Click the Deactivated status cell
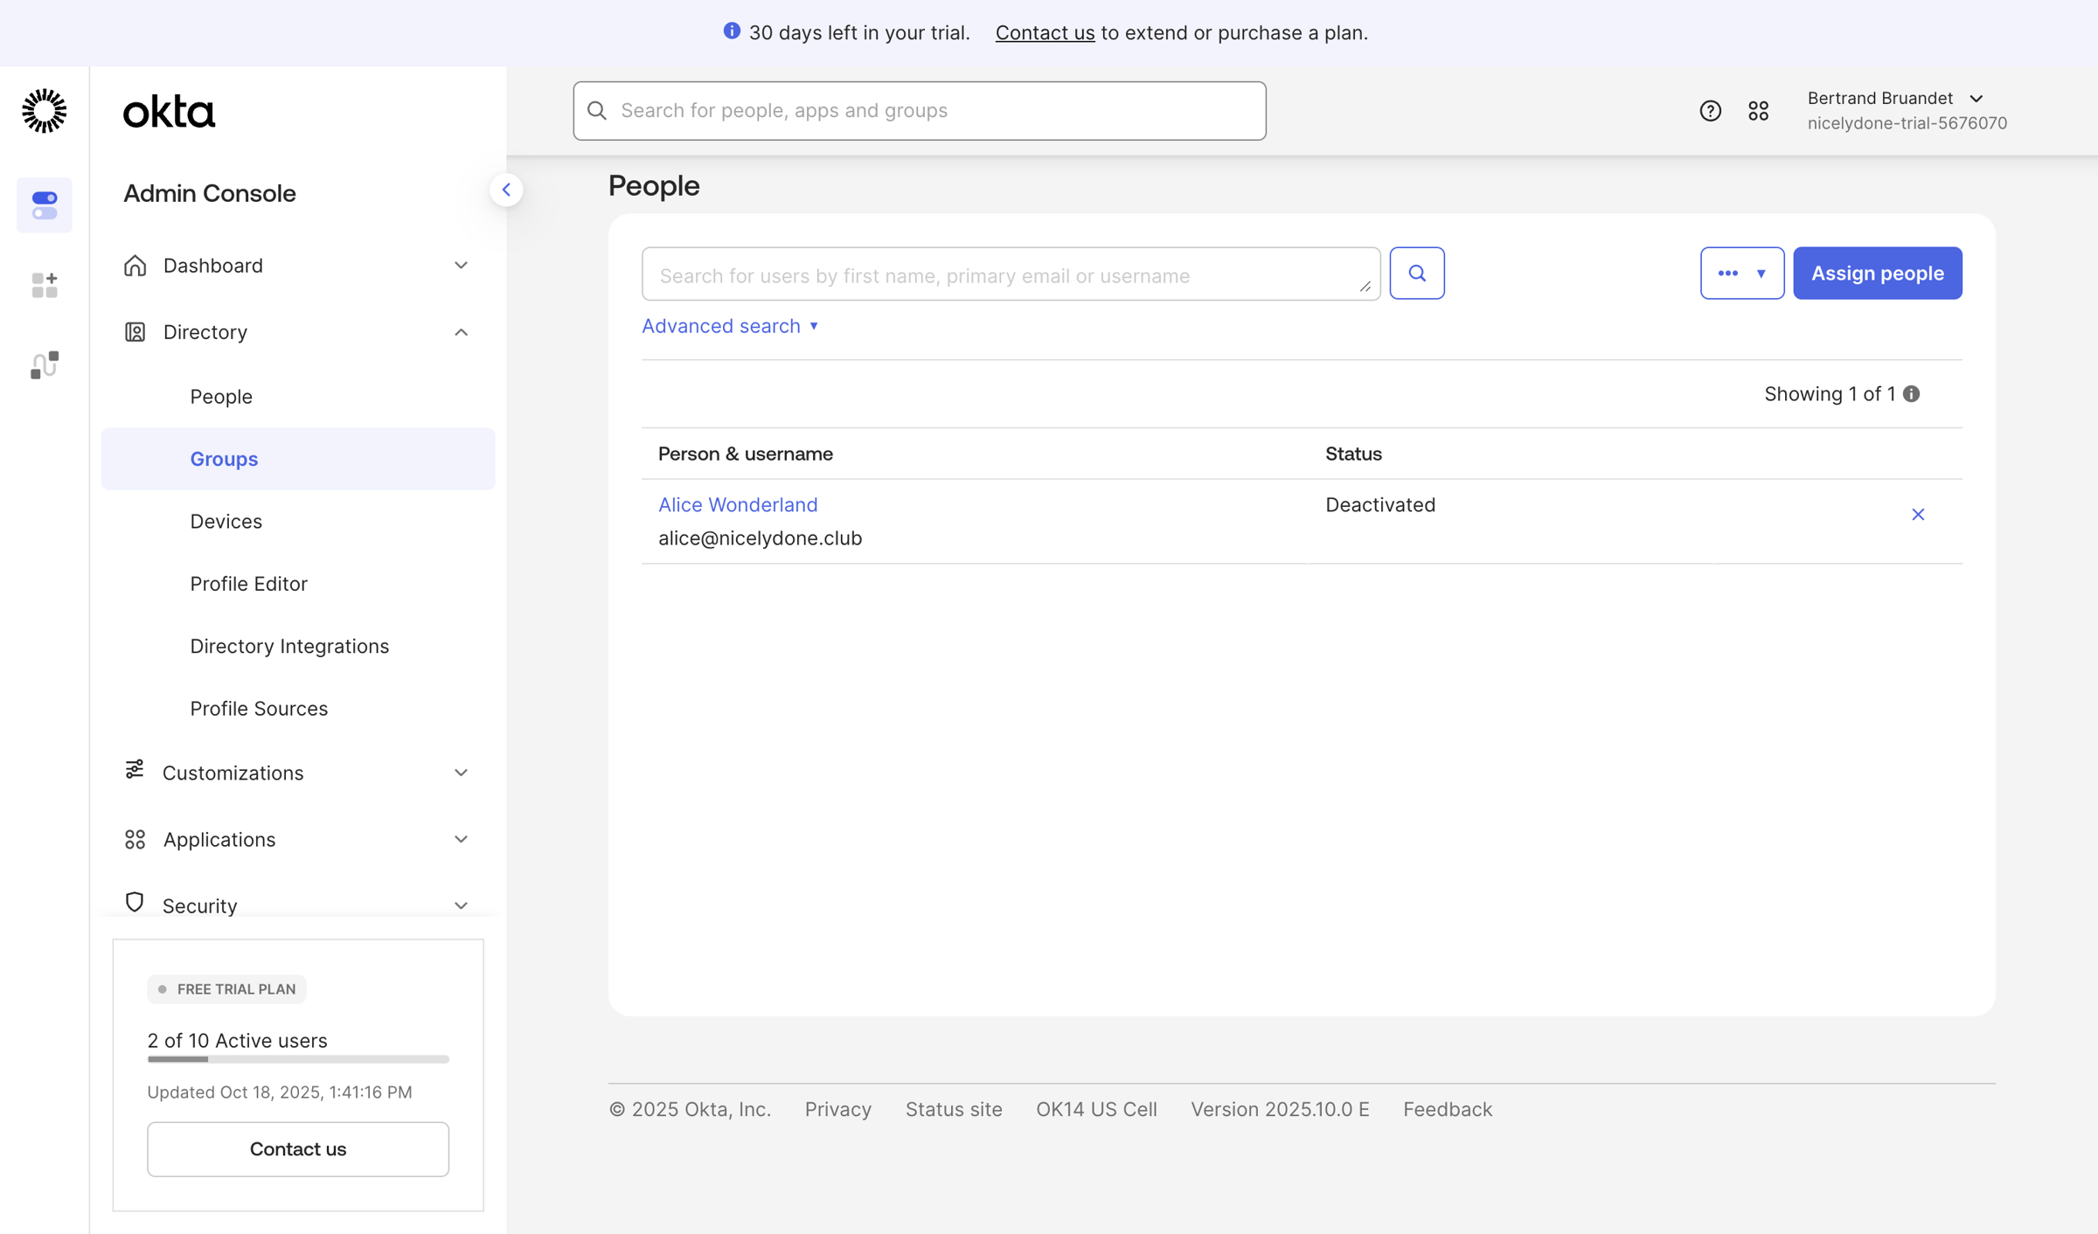 1380,505
